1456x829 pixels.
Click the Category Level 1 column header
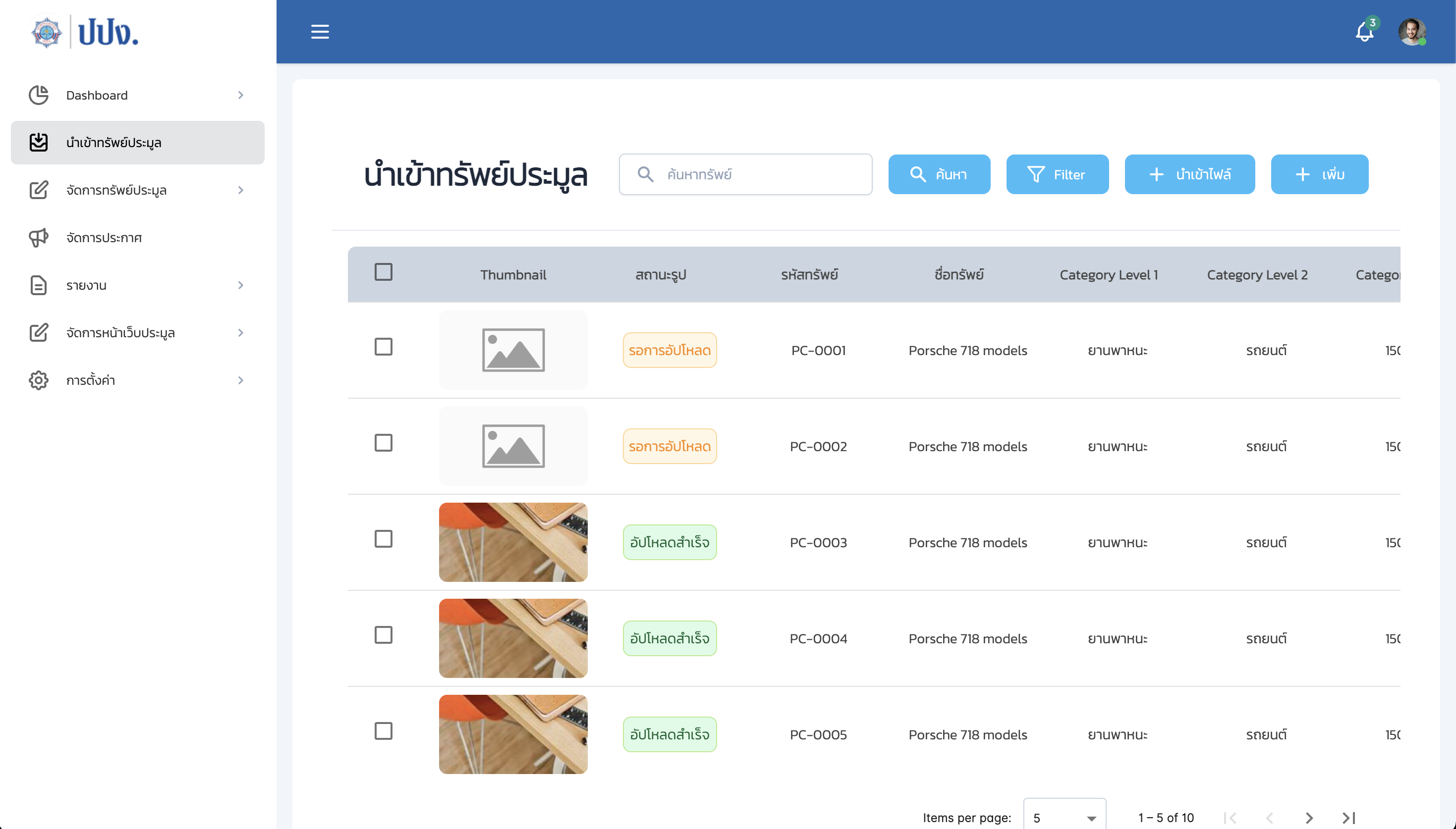(x=1109, y=275)
